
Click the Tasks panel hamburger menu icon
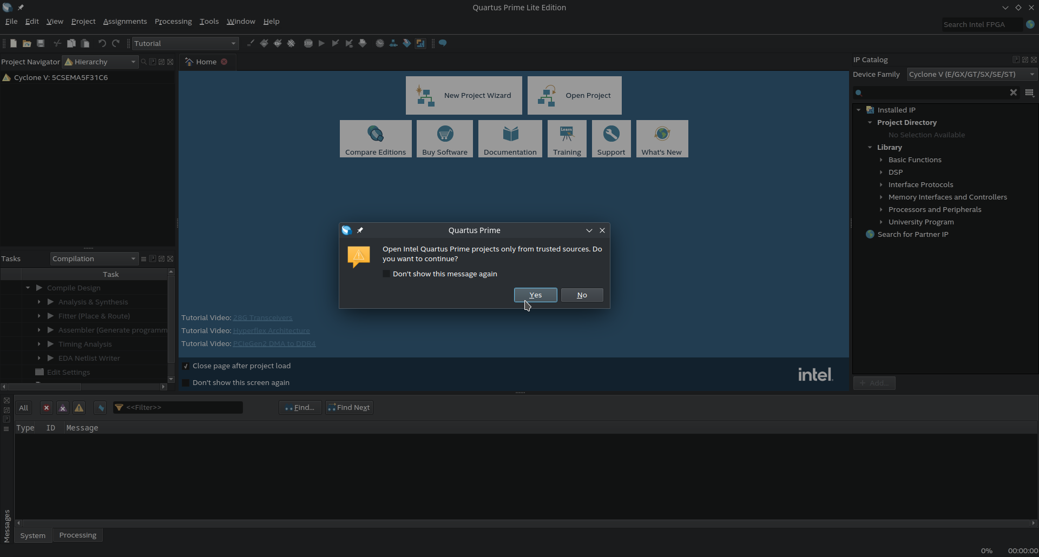143,259
